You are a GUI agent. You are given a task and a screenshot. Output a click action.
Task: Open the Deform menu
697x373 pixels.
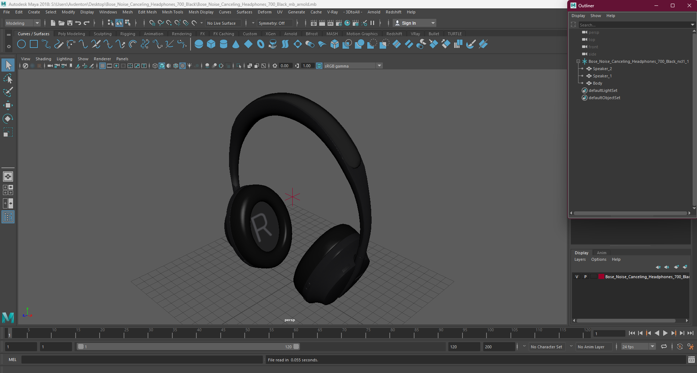coord(264,12)
